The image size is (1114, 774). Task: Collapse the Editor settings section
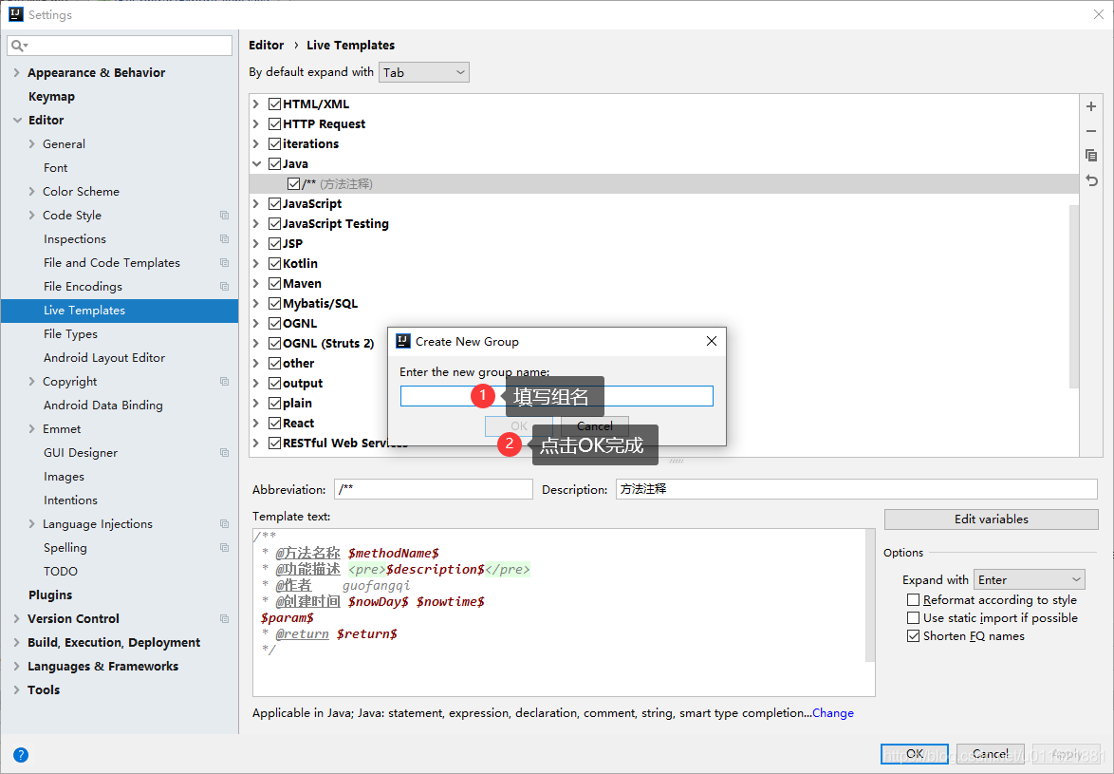point(17,120)
